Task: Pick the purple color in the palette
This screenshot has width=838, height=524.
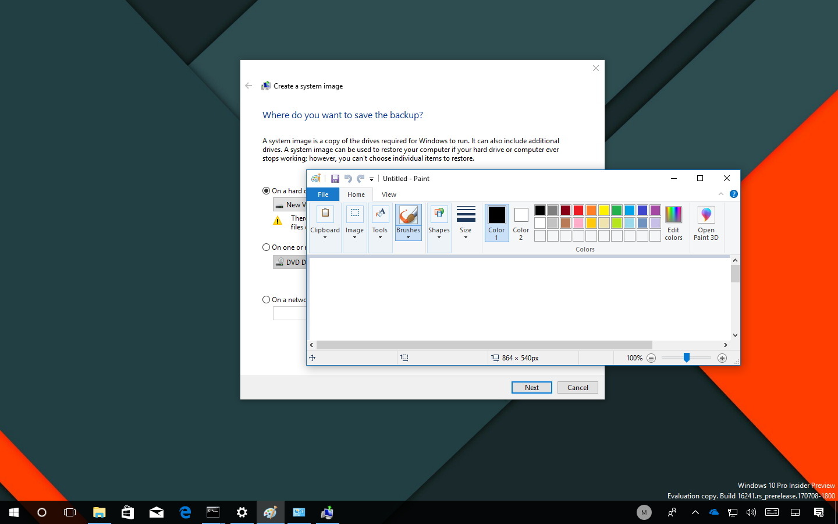Action: tap(655, 210)
